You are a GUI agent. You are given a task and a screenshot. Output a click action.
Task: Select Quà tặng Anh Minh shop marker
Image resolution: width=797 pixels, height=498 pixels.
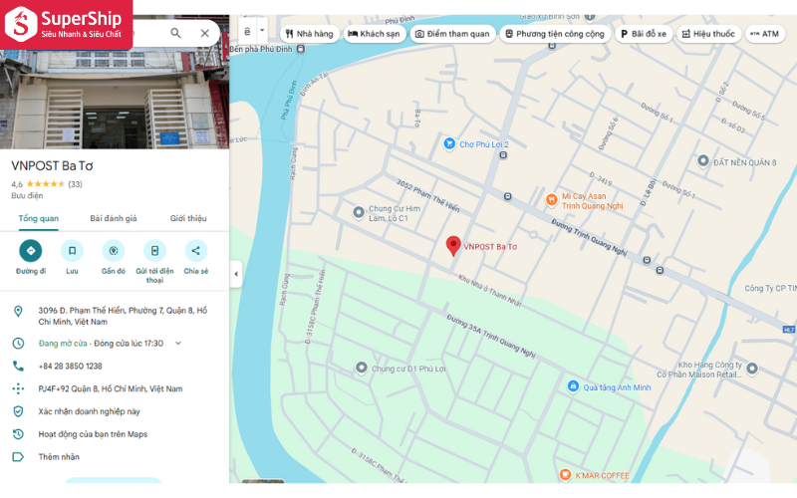[573, 386]
